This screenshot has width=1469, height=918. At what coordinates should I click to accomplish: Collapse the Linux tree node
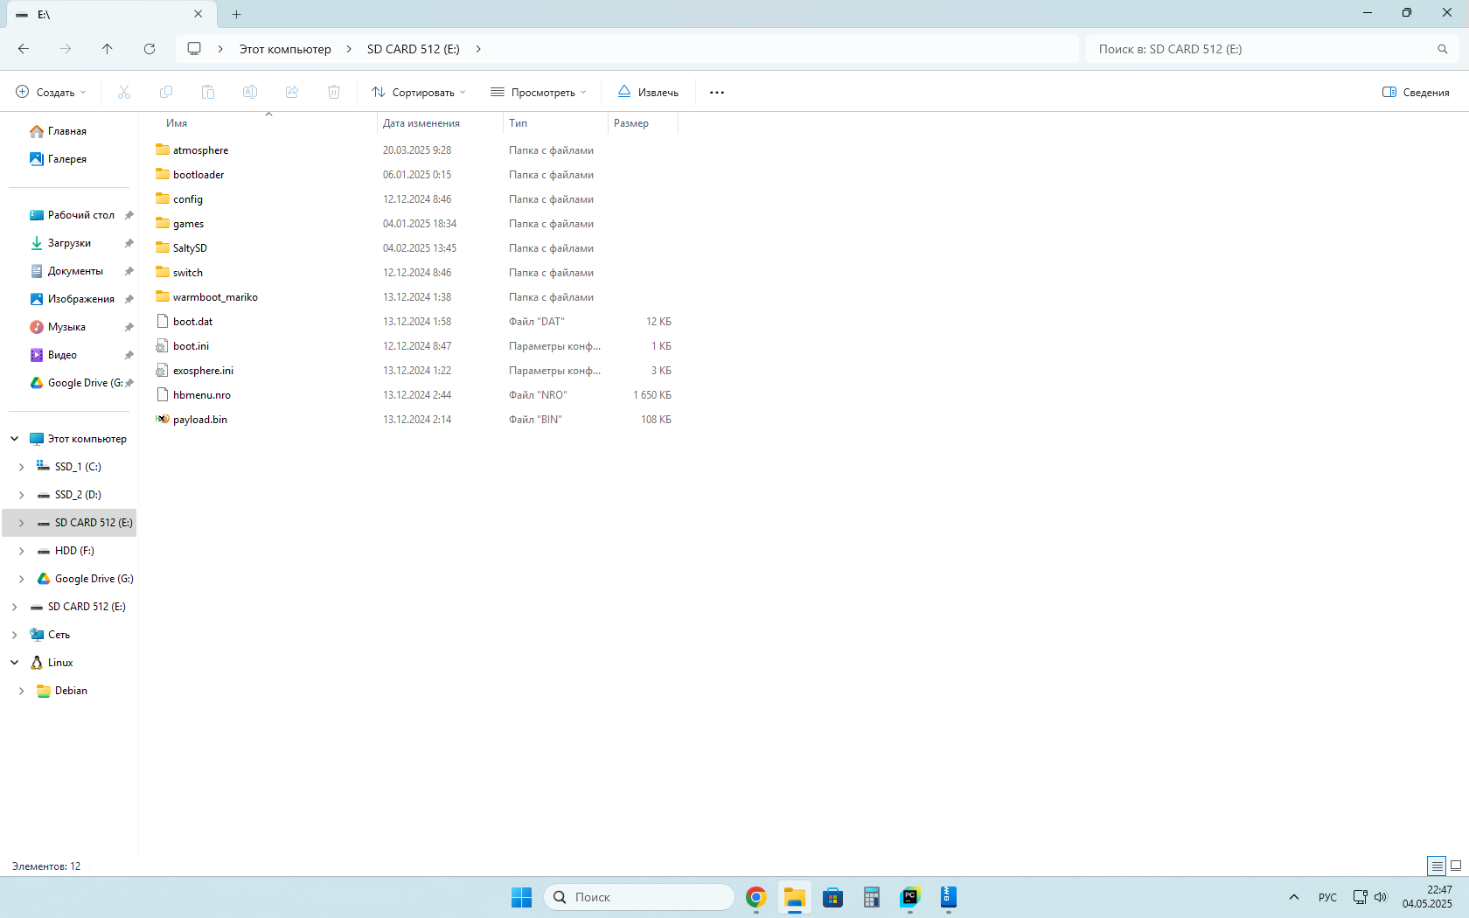pyautogui.click(x=15, y=663)
